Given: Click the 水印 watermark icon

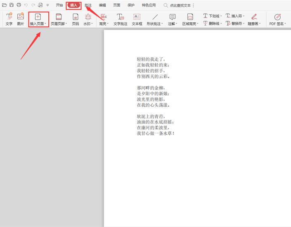Looking at the screenshot, I should click(88, 17).
